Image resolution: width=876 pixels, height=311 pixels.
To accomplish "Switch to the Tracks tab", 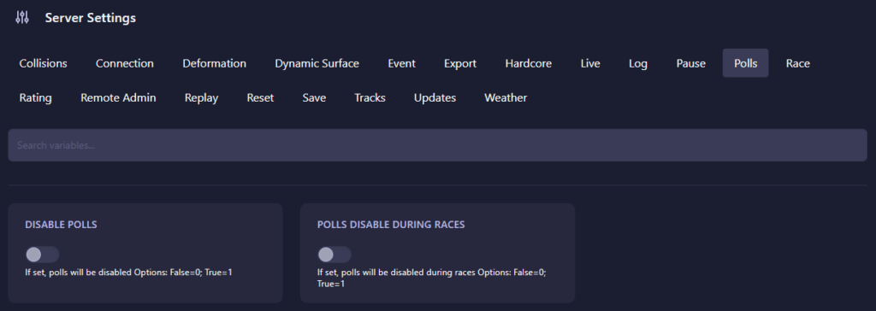I will click(x=370, y=97).
